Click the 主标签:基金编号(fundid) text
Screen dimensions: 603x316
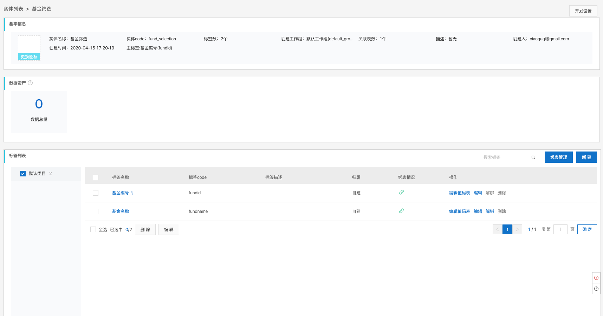[x=149, y=48]
